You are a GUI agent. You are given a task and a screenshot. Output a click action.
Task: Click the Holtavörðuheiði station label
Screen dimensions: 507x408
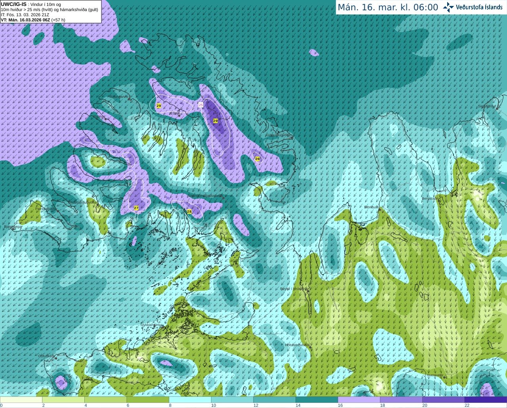[x=297, y=345]
